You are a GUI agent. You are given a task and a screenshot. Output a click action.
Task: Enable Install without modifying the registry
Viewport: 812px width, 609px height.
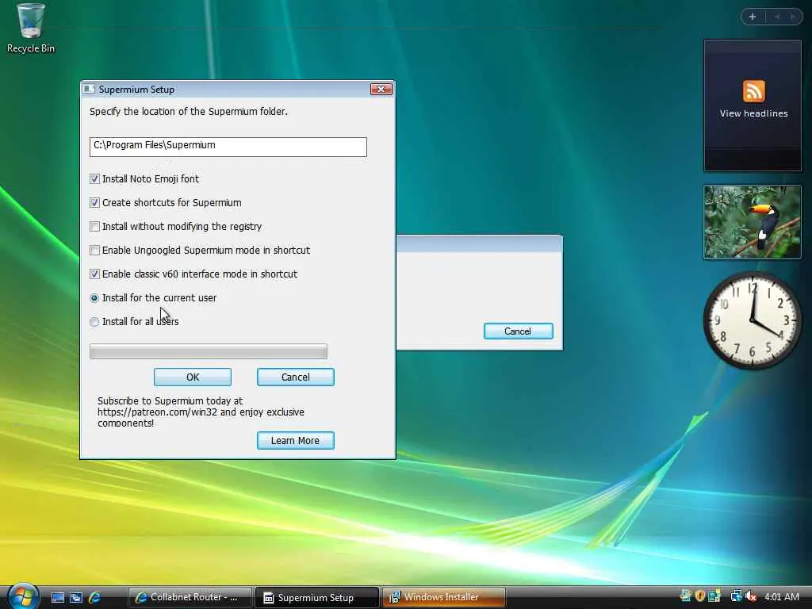click(94, 226)
